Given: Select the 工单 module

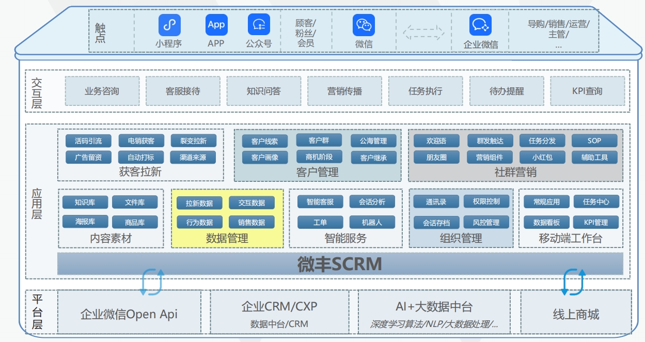Looking at the screenshot, I should tap(320, 222).
